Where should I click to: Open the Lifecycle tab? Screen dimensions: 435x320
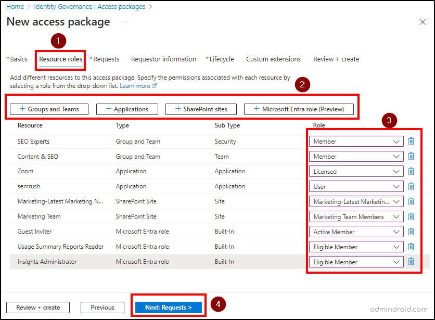coord(220,59)
